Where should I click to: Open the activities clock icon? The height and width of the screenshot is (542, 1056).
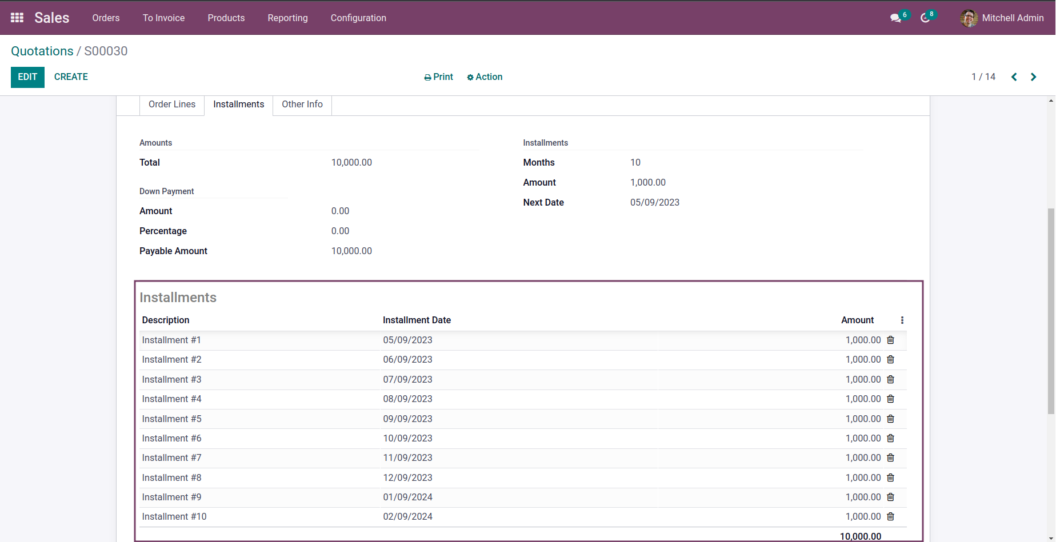pos(925,18)
